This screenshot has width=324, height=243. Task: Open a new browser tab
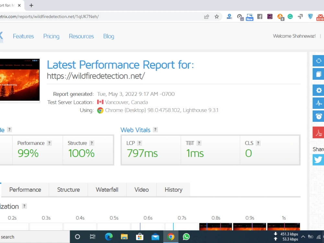[31, 6]
